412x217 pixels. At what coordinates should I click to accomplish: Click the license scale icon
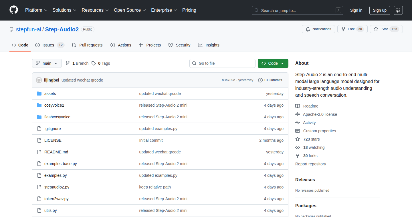pos(298,114)
